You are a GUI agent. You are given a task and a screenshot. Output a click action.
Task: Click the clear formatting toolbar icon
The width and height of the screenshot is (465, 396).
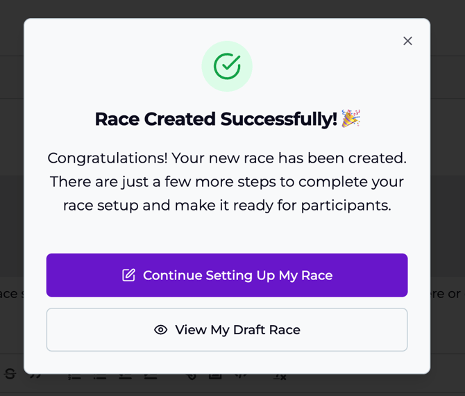click(x=279, y=376)
